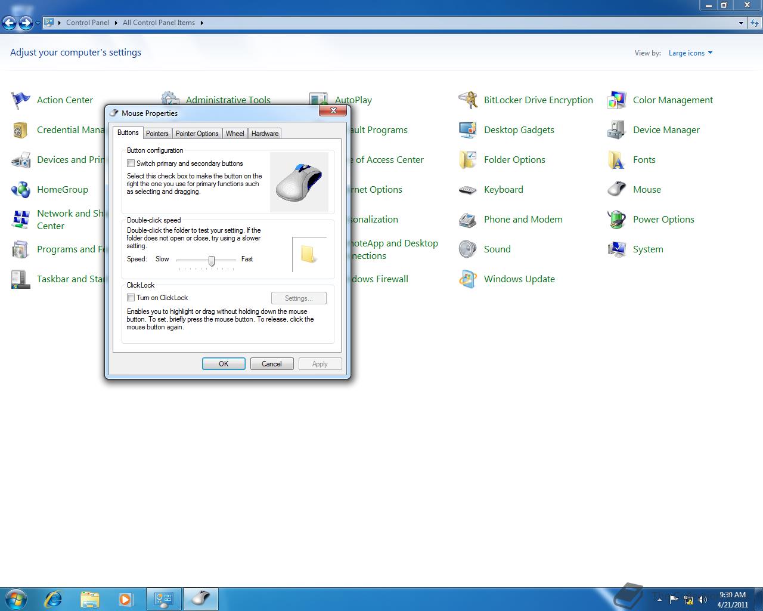Open Windows Explorer from the taskbar
This screenshot has width=763, height=611.
tap(89, 599)
